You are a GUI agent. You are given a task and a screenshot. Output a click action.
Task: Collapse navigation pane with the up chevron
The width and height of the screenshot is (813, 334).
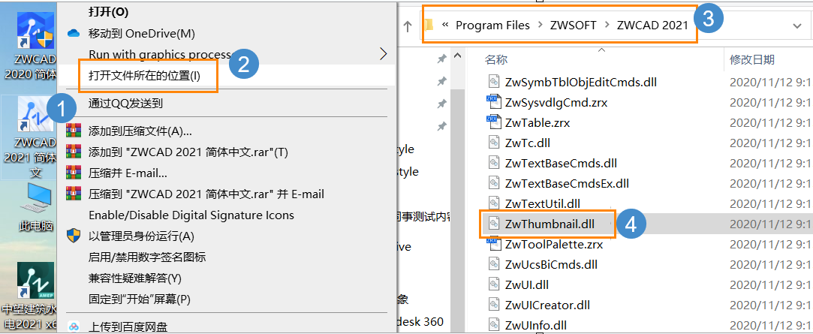[458, 56]
